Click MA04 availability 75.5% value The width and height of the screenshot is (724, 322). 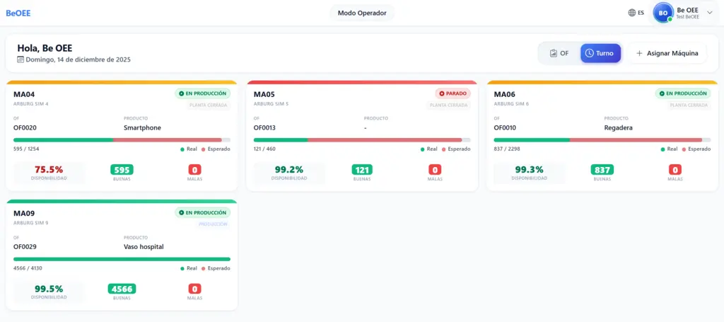click(49, 169)
